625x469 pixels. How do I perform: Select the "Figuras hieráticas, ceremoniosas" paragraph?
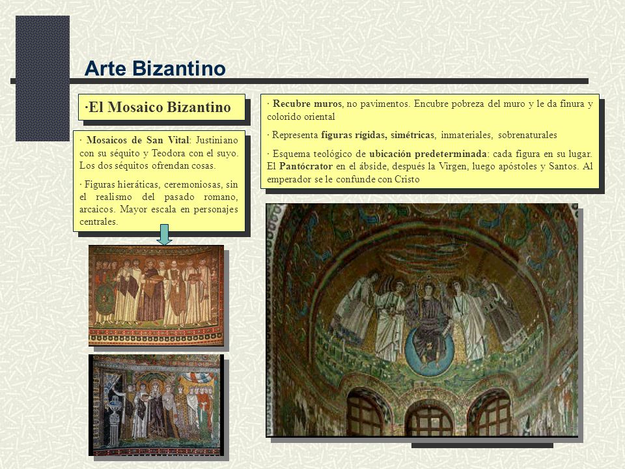click(x=159, y=203)
